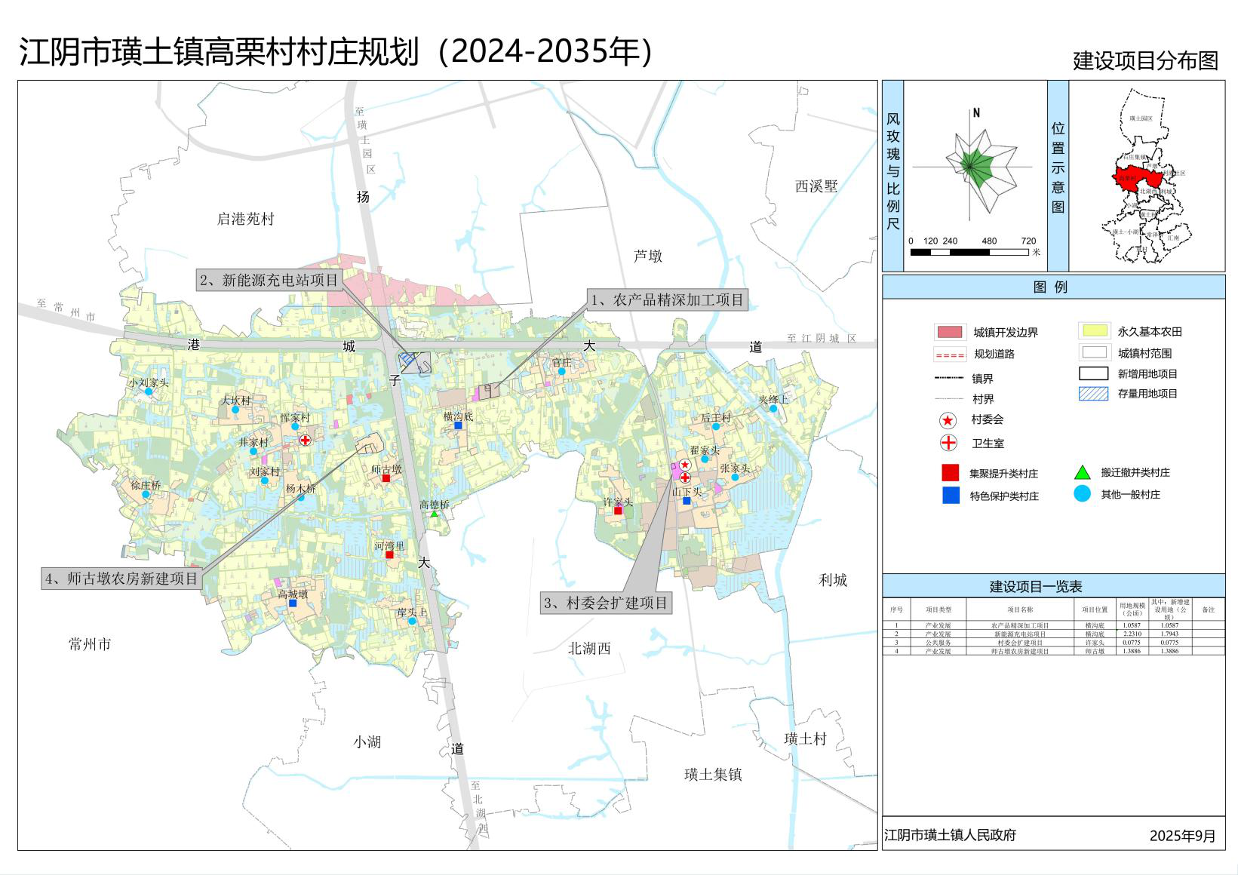Select the blue square marker at 高城墩
The image size is (1238, 875).
coord(293,603)
